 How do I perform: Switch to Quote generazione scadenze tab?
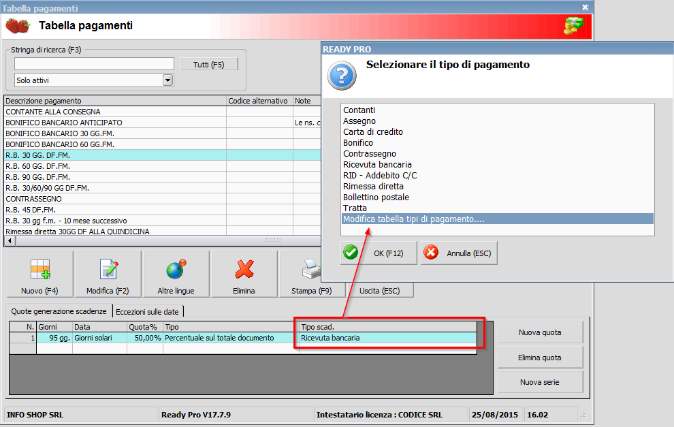coord(59,311)
